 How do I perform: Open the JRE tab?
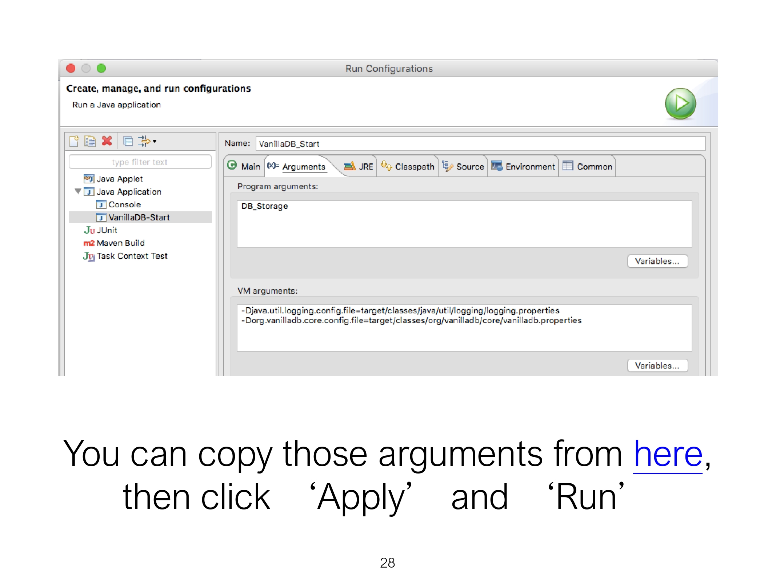(365, 167)
